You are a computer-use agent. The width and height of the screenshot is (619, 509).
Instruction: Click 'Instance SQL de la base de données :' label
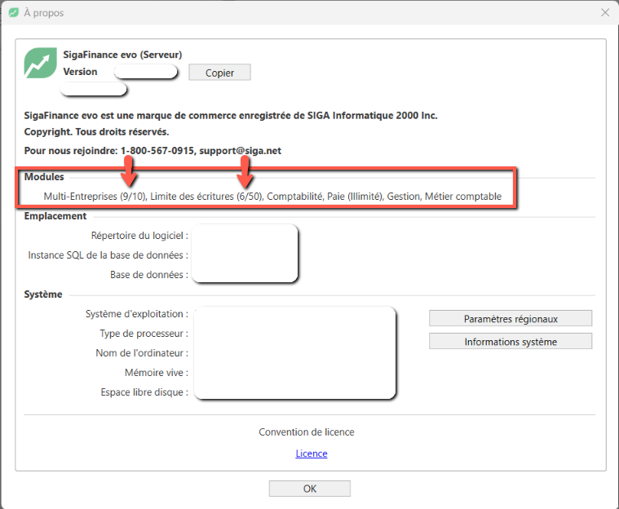108,255
